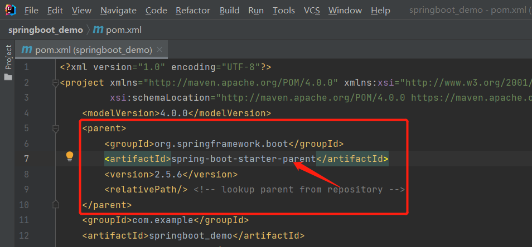Click the Maven icon in the breadcrumb

98,30
